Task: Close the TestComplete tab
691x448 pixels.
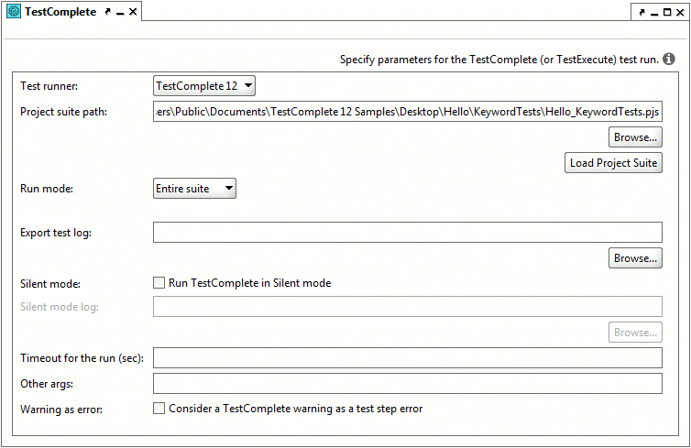Action: pyautogui.click(x=133, y=12)
